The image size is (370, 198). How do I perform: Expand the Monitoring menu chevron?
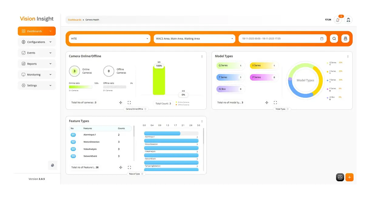coord(50,75)
